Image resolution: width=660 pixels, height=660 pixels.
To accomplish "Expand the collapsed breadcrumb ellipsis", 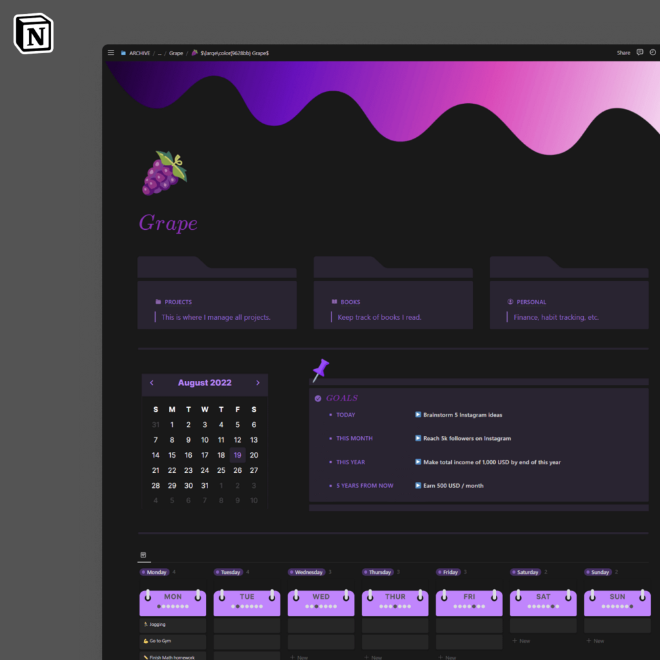I will (x=159, y=53).
